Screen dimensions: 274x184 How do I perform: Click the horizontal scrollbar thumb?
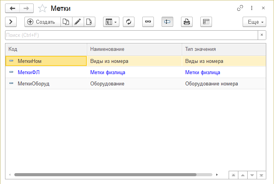pyautogui.click(x=105, y=175)
